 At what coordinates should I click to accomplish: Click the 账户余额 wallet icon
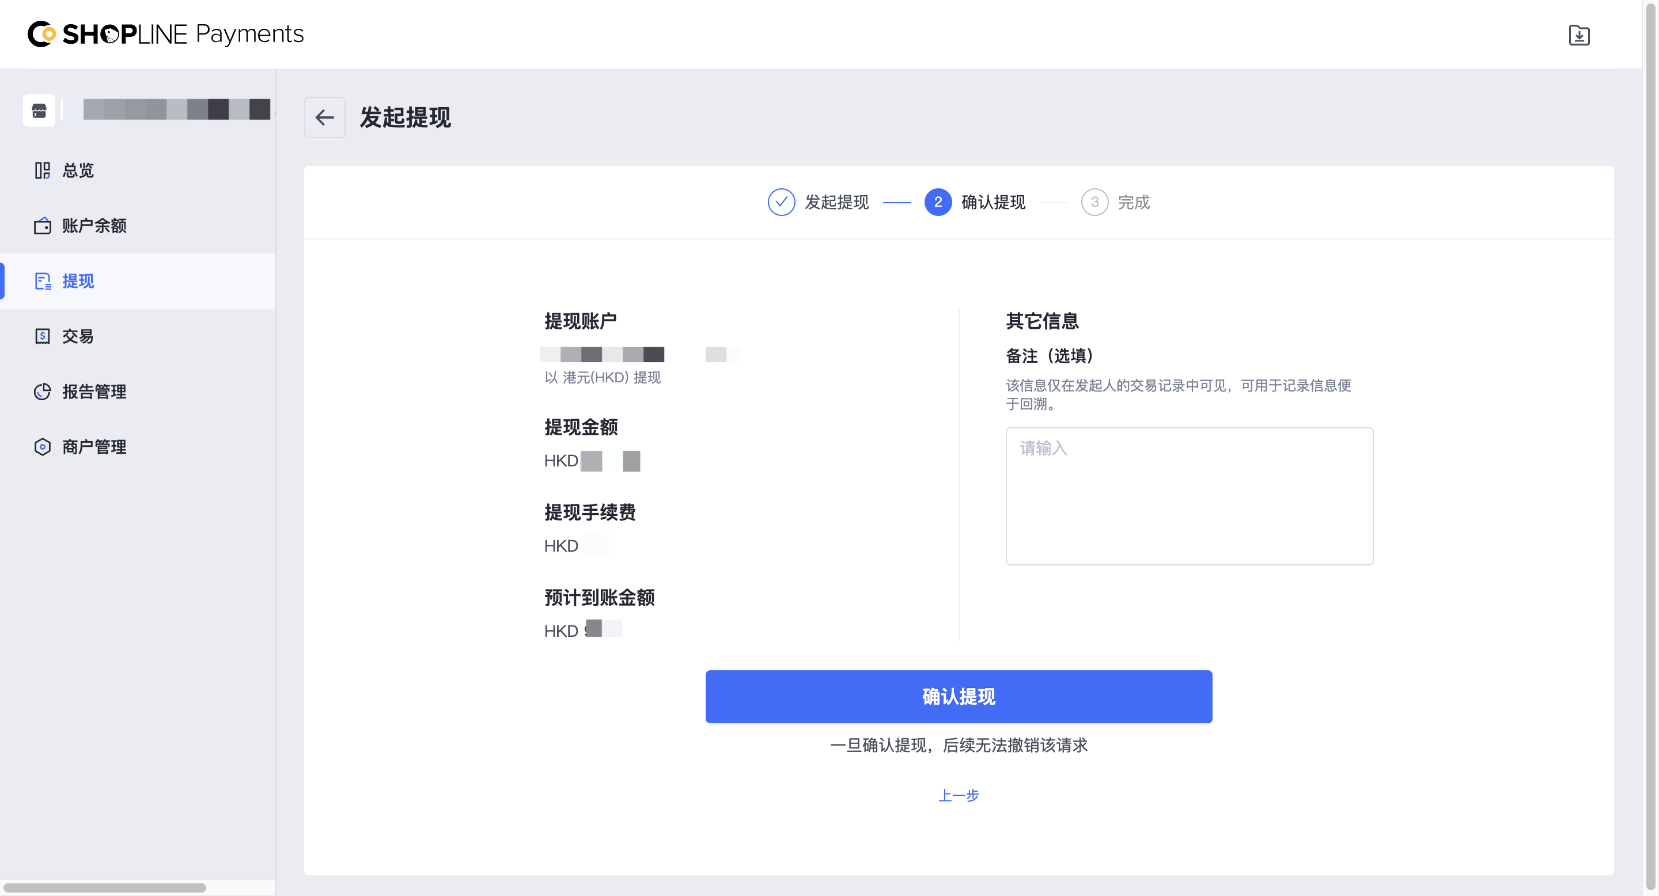[43, 226]
